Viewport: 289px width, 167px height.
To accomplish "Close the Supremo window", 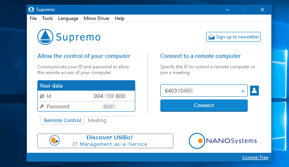I will 262,10.
